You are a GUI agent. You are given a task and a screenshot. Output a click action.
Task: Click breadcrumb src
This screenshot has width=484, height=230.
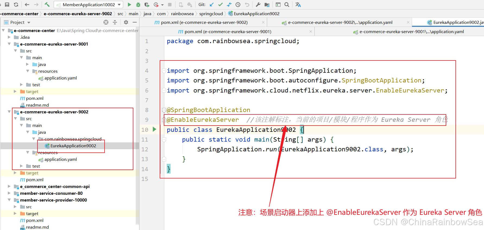[x=120, y=14]
